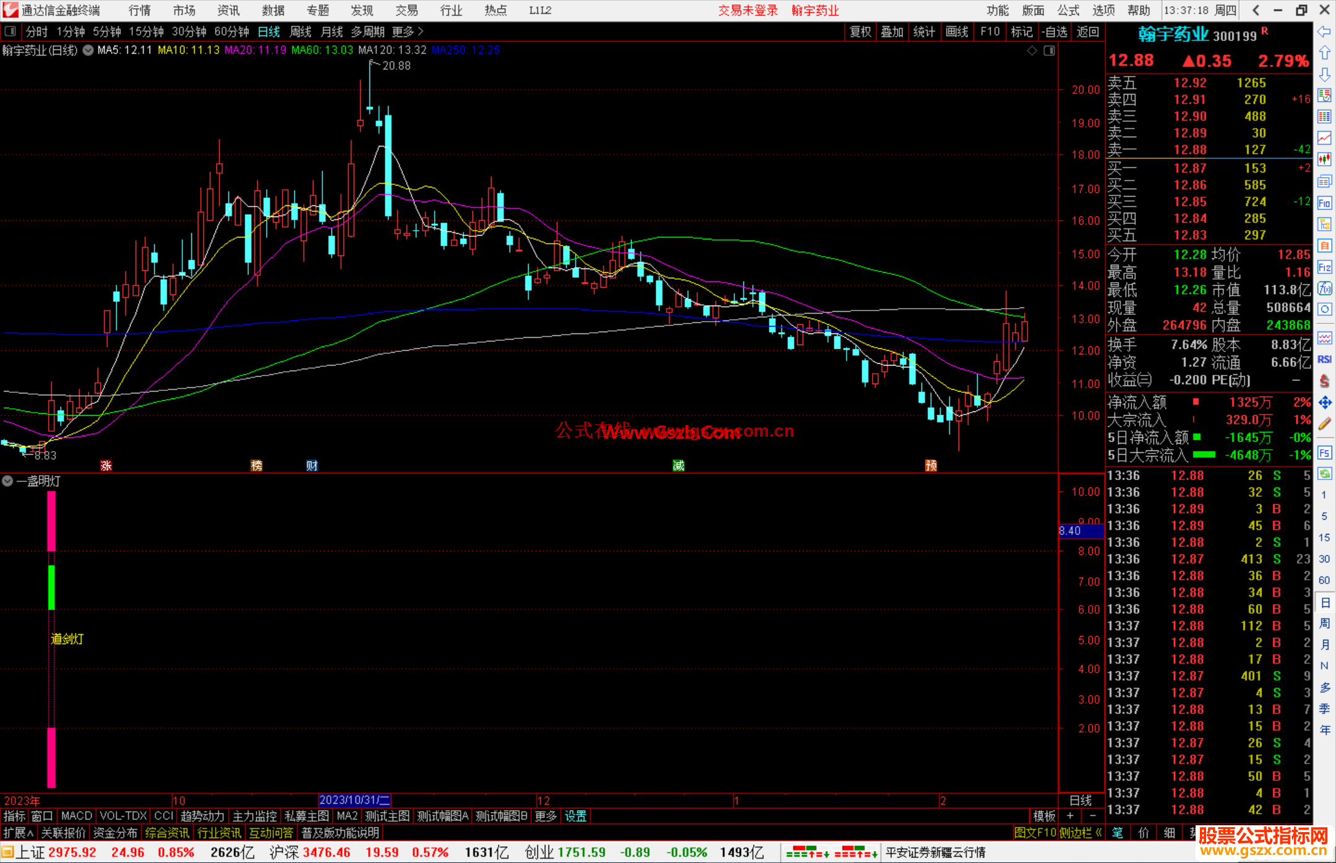
Task: Toggle the panel icon left of 分时
Action: (x=11, y=32)
